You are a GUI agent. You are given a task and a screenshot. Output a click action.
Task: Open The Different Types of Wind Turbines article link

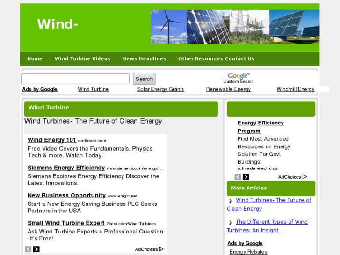[268, 226]
